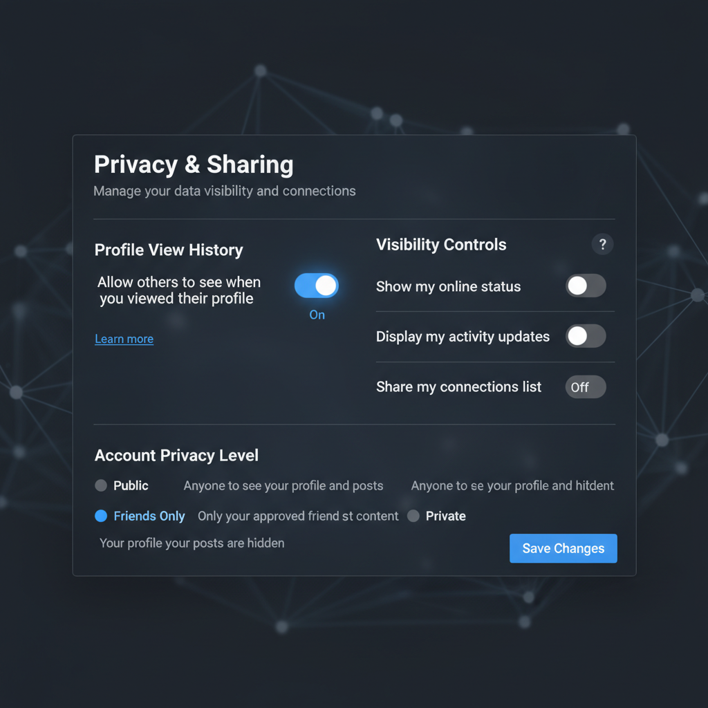Click the blue On status label

pyautogui.click(x=317, y=315)
